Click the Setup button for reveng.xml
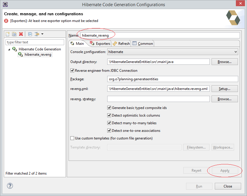The height and width of the screenshot is (196, 247). click(225, 89)
